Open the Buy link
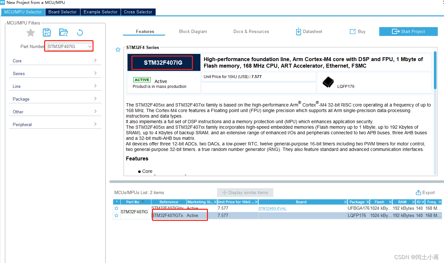 [358, 31]
